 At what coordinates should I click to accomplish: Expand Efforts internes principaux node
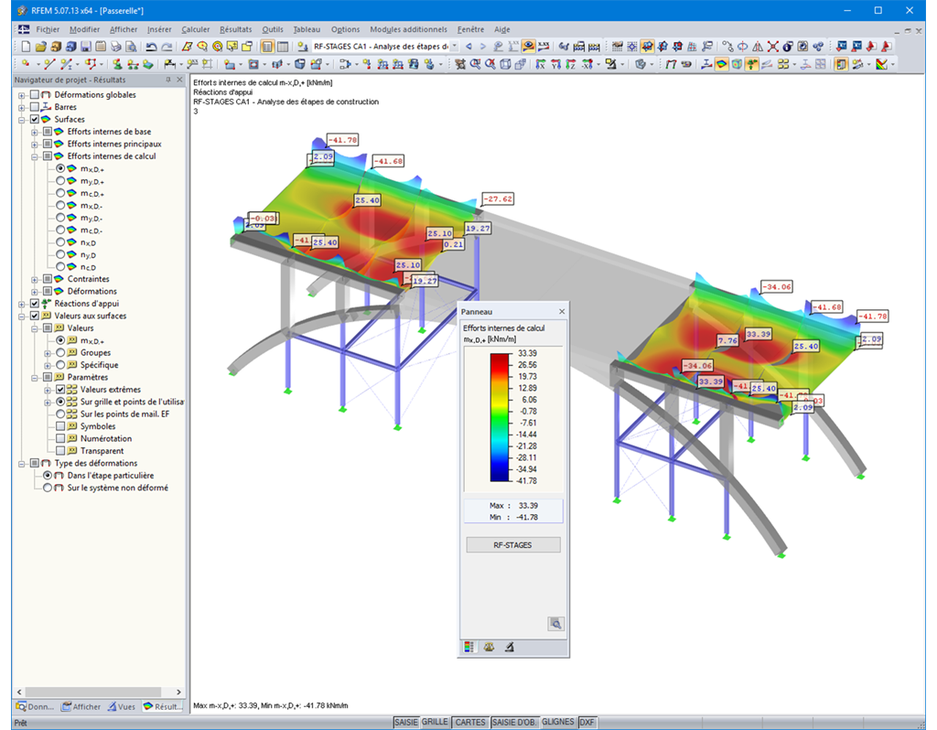point(35,145)
